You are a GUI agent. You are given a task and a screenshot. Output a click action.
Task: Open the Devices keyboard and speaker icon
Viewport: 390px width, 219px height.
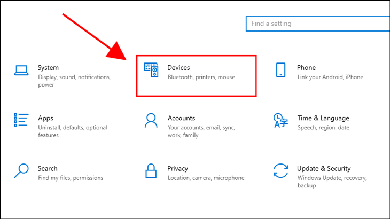click(x=151, y=70)
